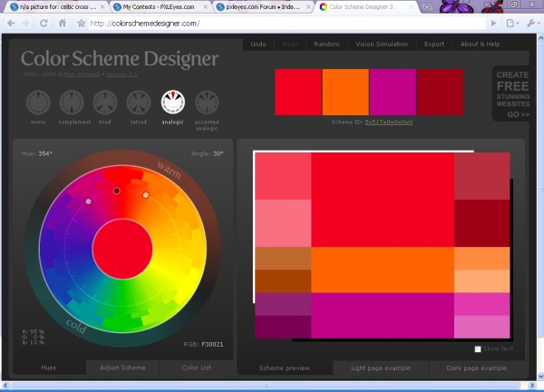Open the browser page menu icon
This screenshot has height=392, width=544.
(512, 24)
